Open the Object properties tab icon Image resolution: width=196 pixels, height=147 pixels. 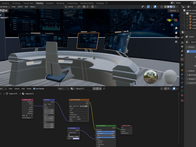click(x=182, y=70)
